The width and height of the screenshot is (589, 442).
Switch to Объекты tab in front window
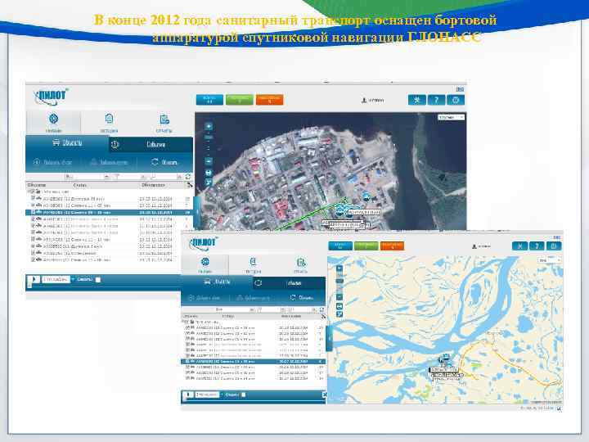[x=217, y=282]
